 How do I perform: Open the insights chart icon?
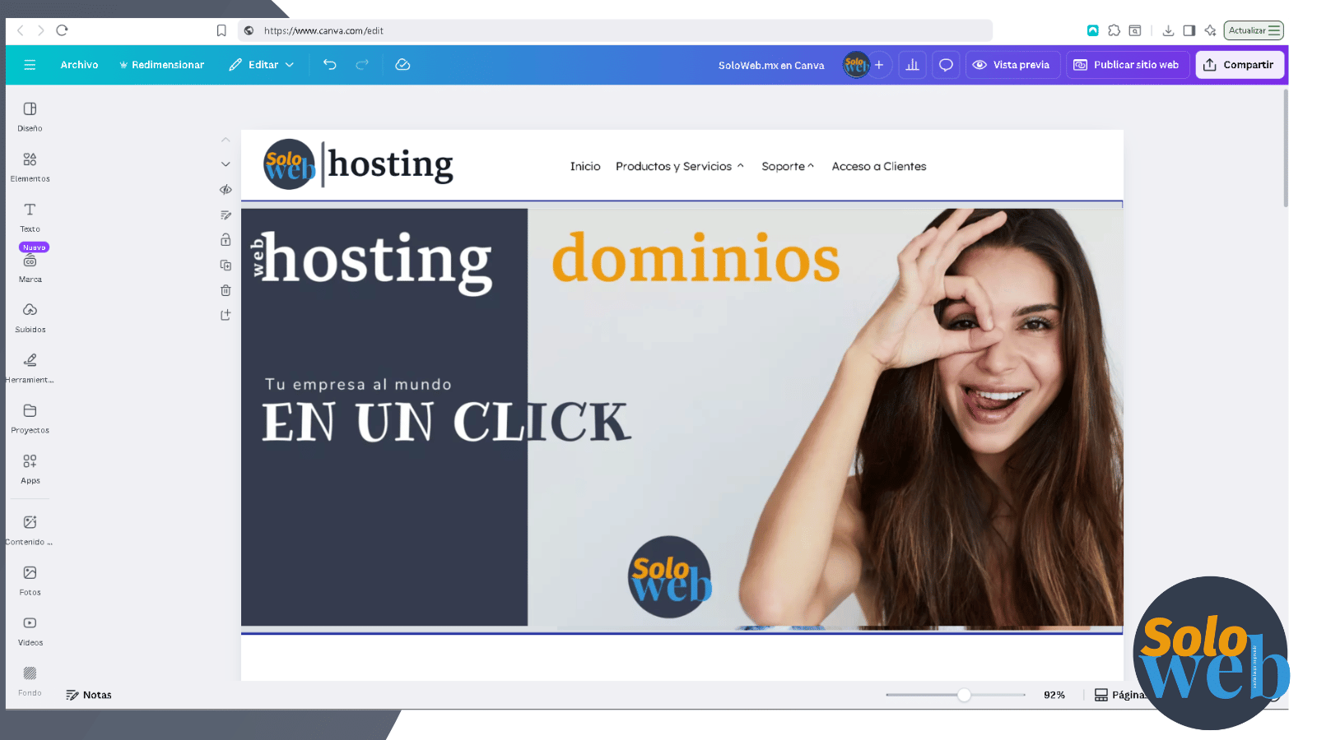pyautogui.click(x=912, y=64)
